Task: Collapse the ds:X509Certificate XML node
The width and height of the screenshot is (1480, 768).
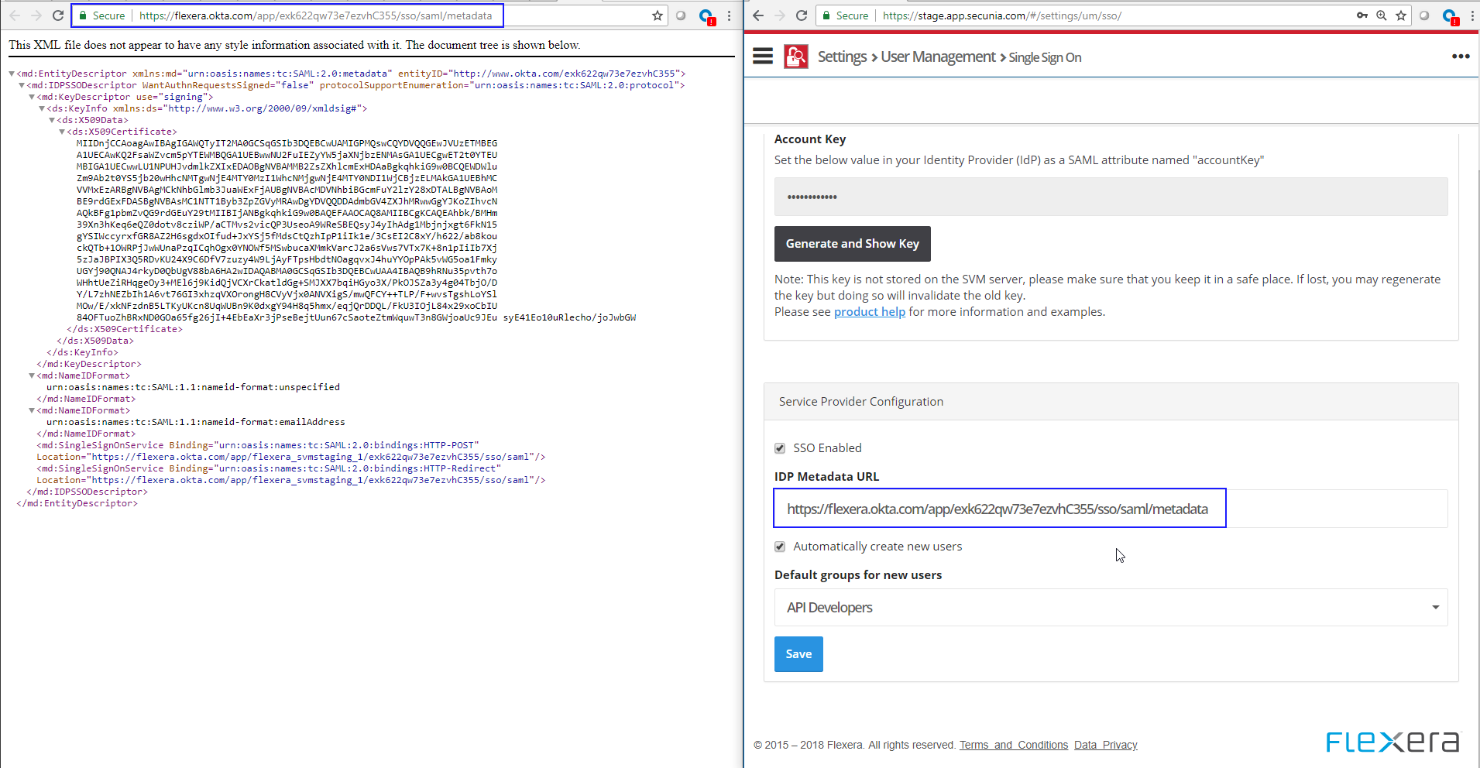Action: (x=62, y=132)
